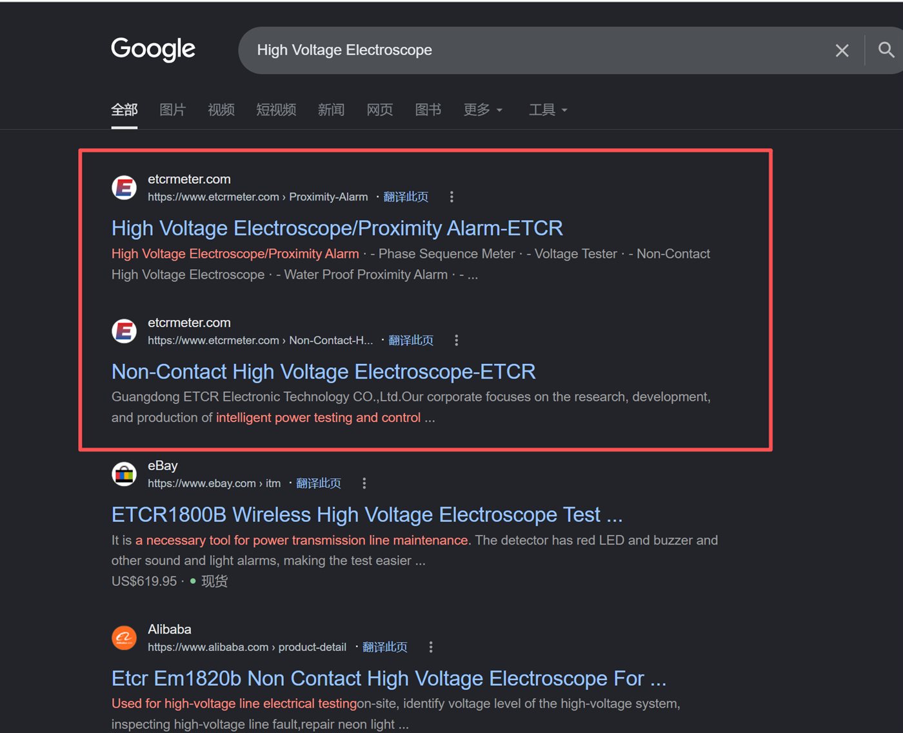Click the alibaba.com › product-detail URL
The height and width of the screenshot is (733, 903).
click(x=247, y=647)
